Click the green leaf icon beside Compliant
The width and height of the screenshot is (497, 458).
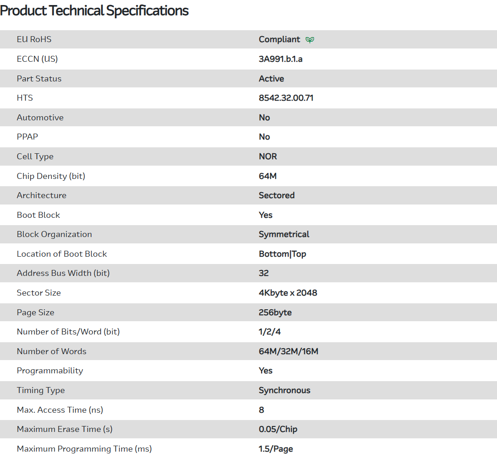310,40
